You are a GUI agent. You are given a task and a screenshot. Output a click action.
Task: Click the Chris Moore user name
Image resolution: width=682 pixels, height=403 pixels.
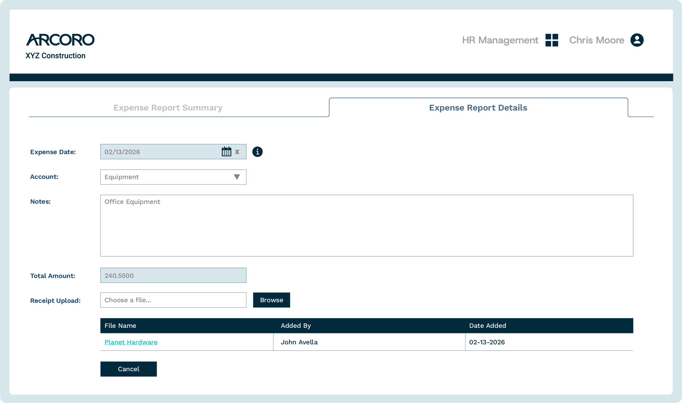pos(597,40)
